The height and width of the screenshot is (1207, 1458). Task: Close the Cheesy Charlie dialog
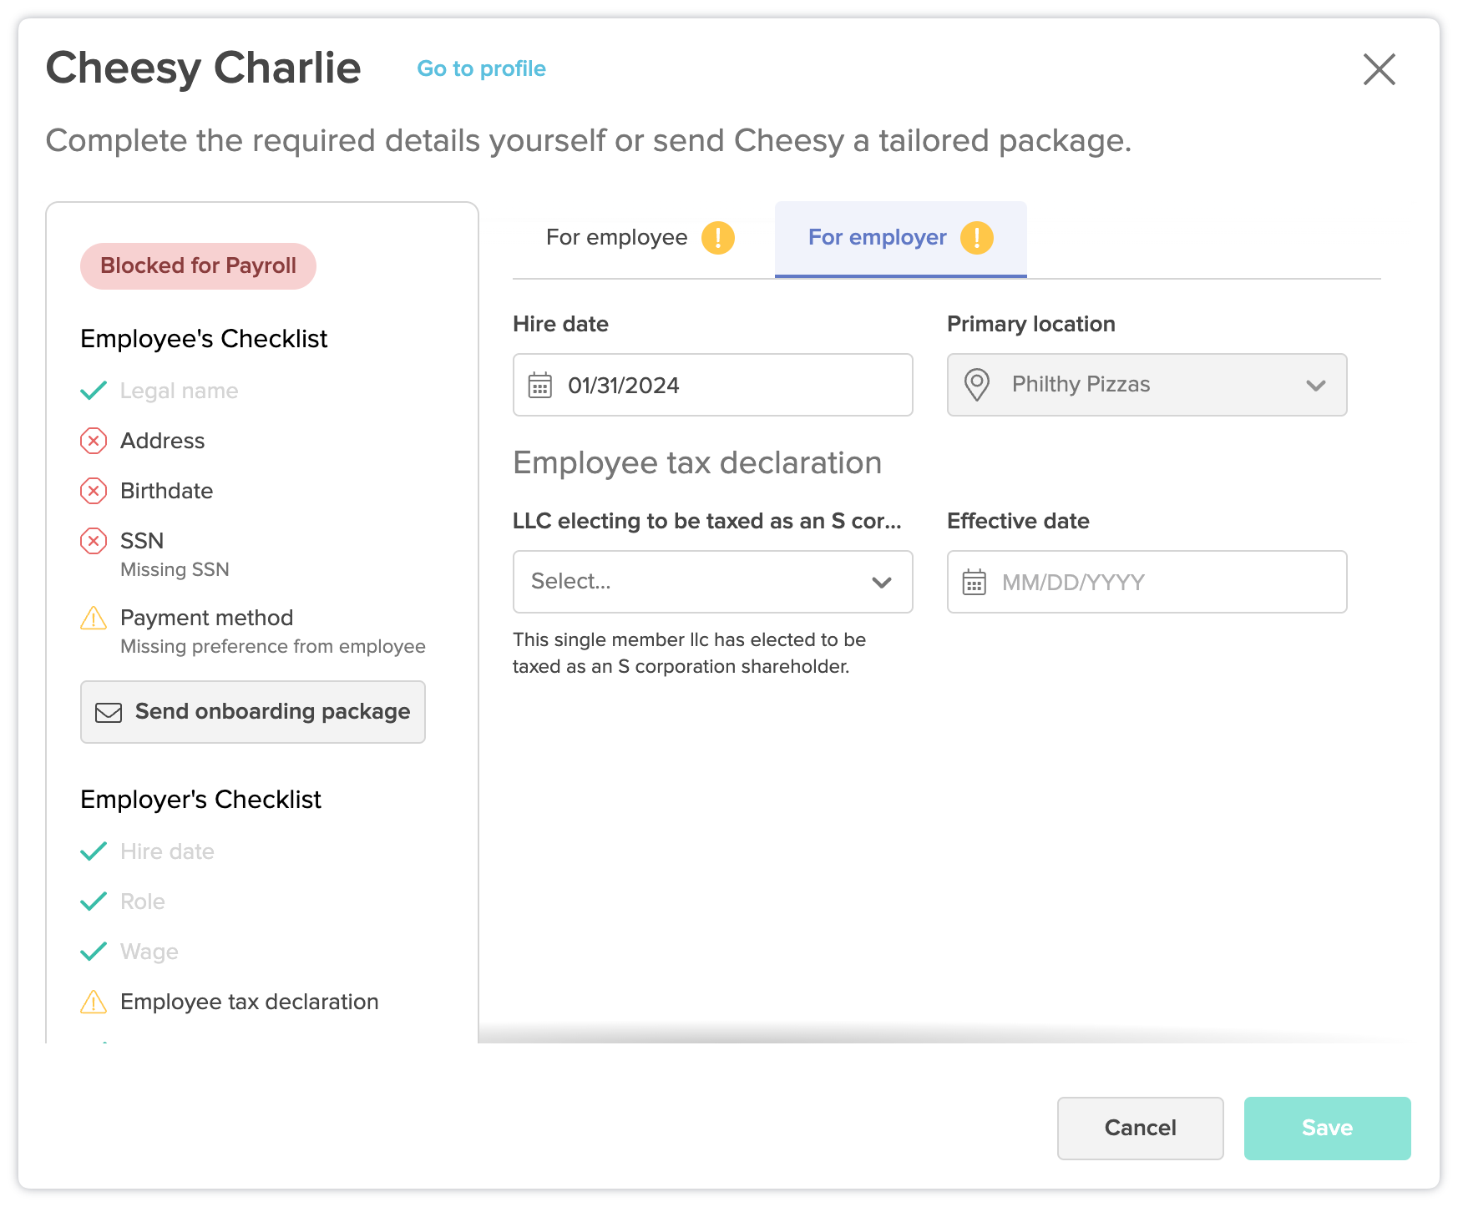[x=1379, y=69]
